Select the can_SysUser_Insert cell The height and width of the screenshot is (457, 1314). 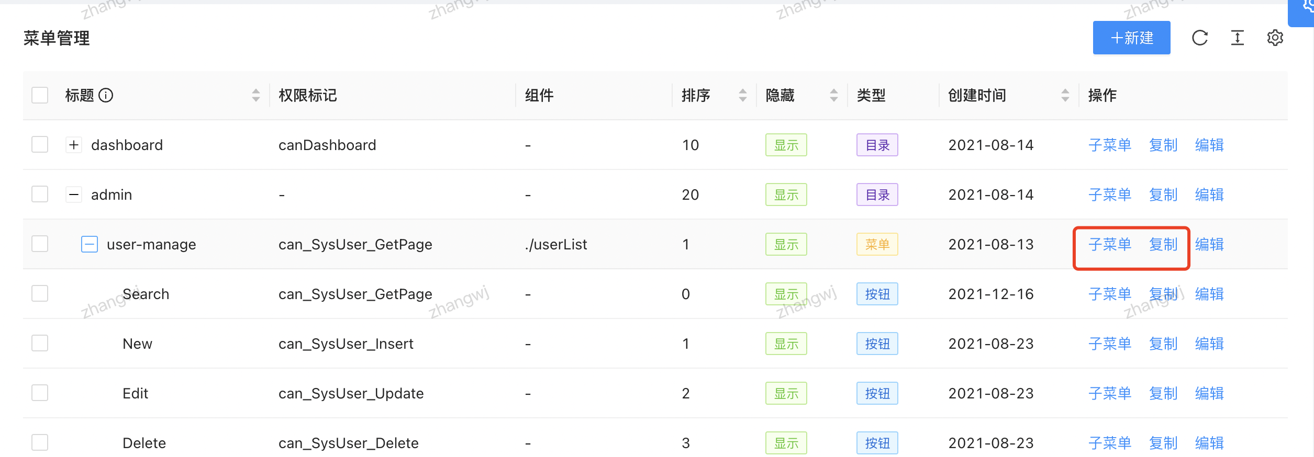346,344
